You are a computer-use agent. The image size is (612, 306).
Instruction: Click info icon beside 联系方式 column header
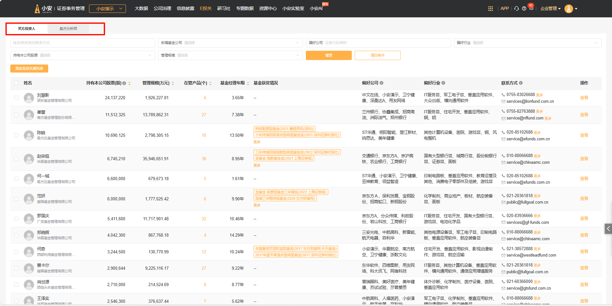point(521,83)
